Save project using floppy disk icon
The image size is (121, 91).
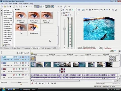point(8,7)
